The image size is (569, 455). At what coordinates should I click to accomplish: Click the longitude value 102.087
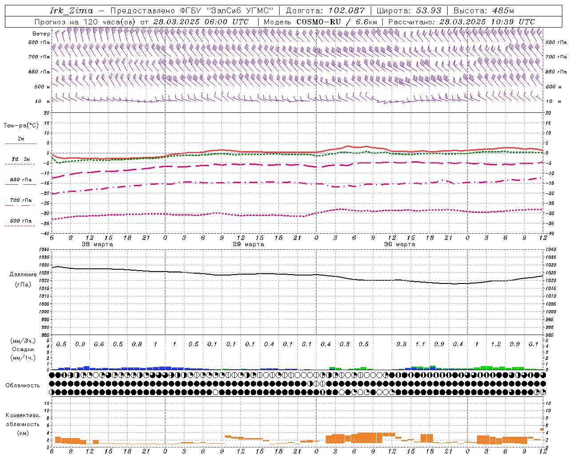pos(346,10)
